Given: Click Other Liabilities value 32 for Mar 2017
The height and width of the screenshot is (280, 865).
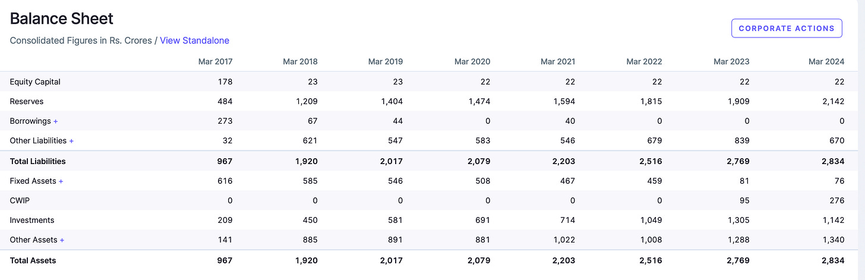Looking at the screenshot, I should click(x=228, y=141).
